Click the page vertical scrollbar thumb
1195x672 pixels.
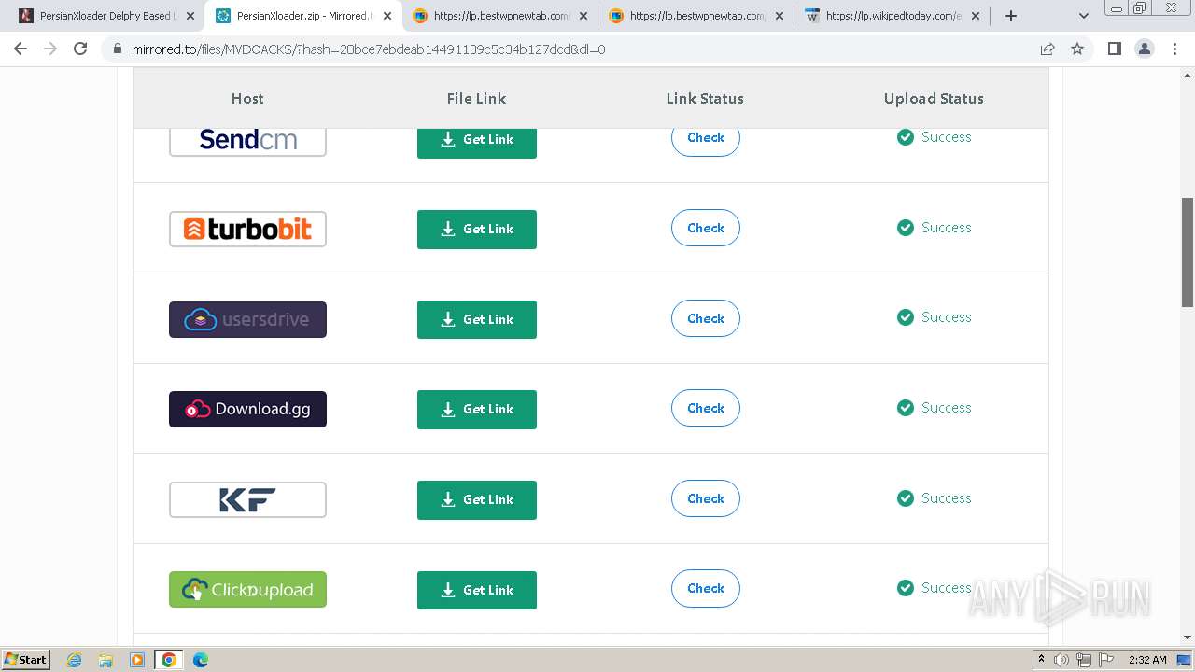(x=1188, y=252)
